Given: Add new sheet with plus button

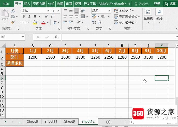Looking at the screenshot, I should (108, 122).
